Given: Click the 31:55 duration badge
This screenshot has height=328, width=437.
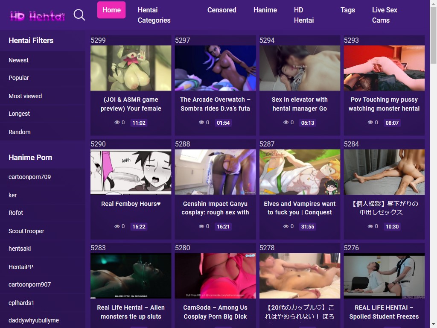Looking at the screenshot, I should tap(307, 227).
